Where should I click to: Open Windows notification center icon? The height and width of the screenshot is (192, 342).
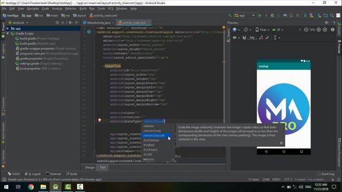click(x=334, y=187)
